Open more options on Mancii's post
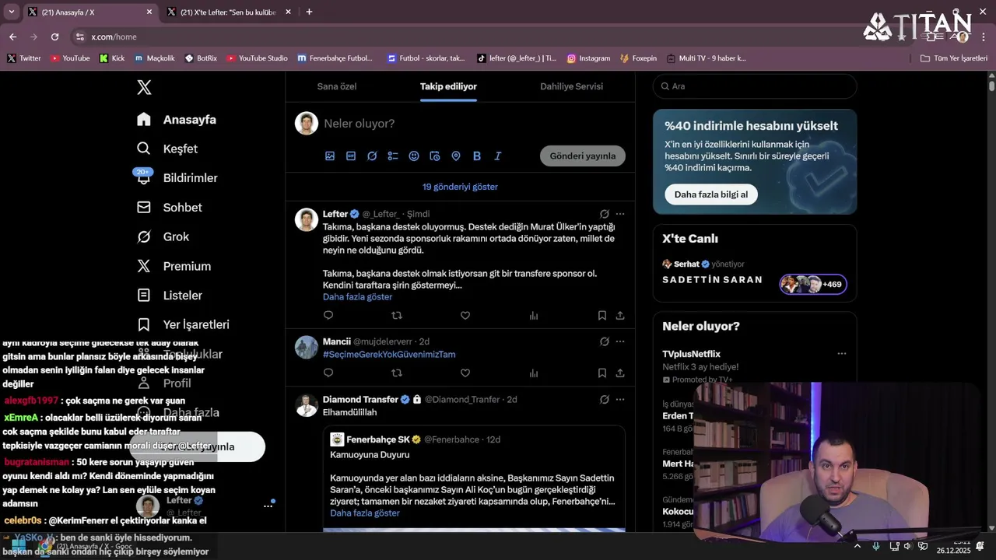The image size is (996, 560). [x=620, y=341]
